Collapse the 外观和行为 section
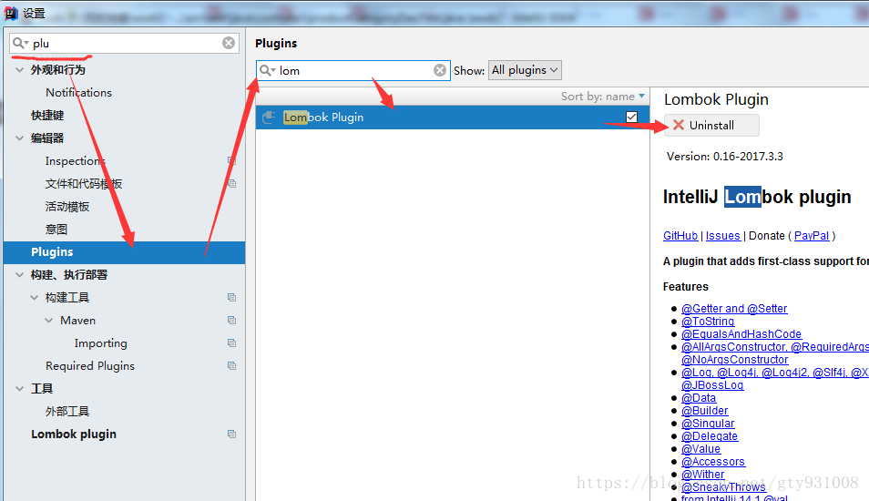Viewport: 869px width, 501px height. pyautogui.click(x=19, y=70)
